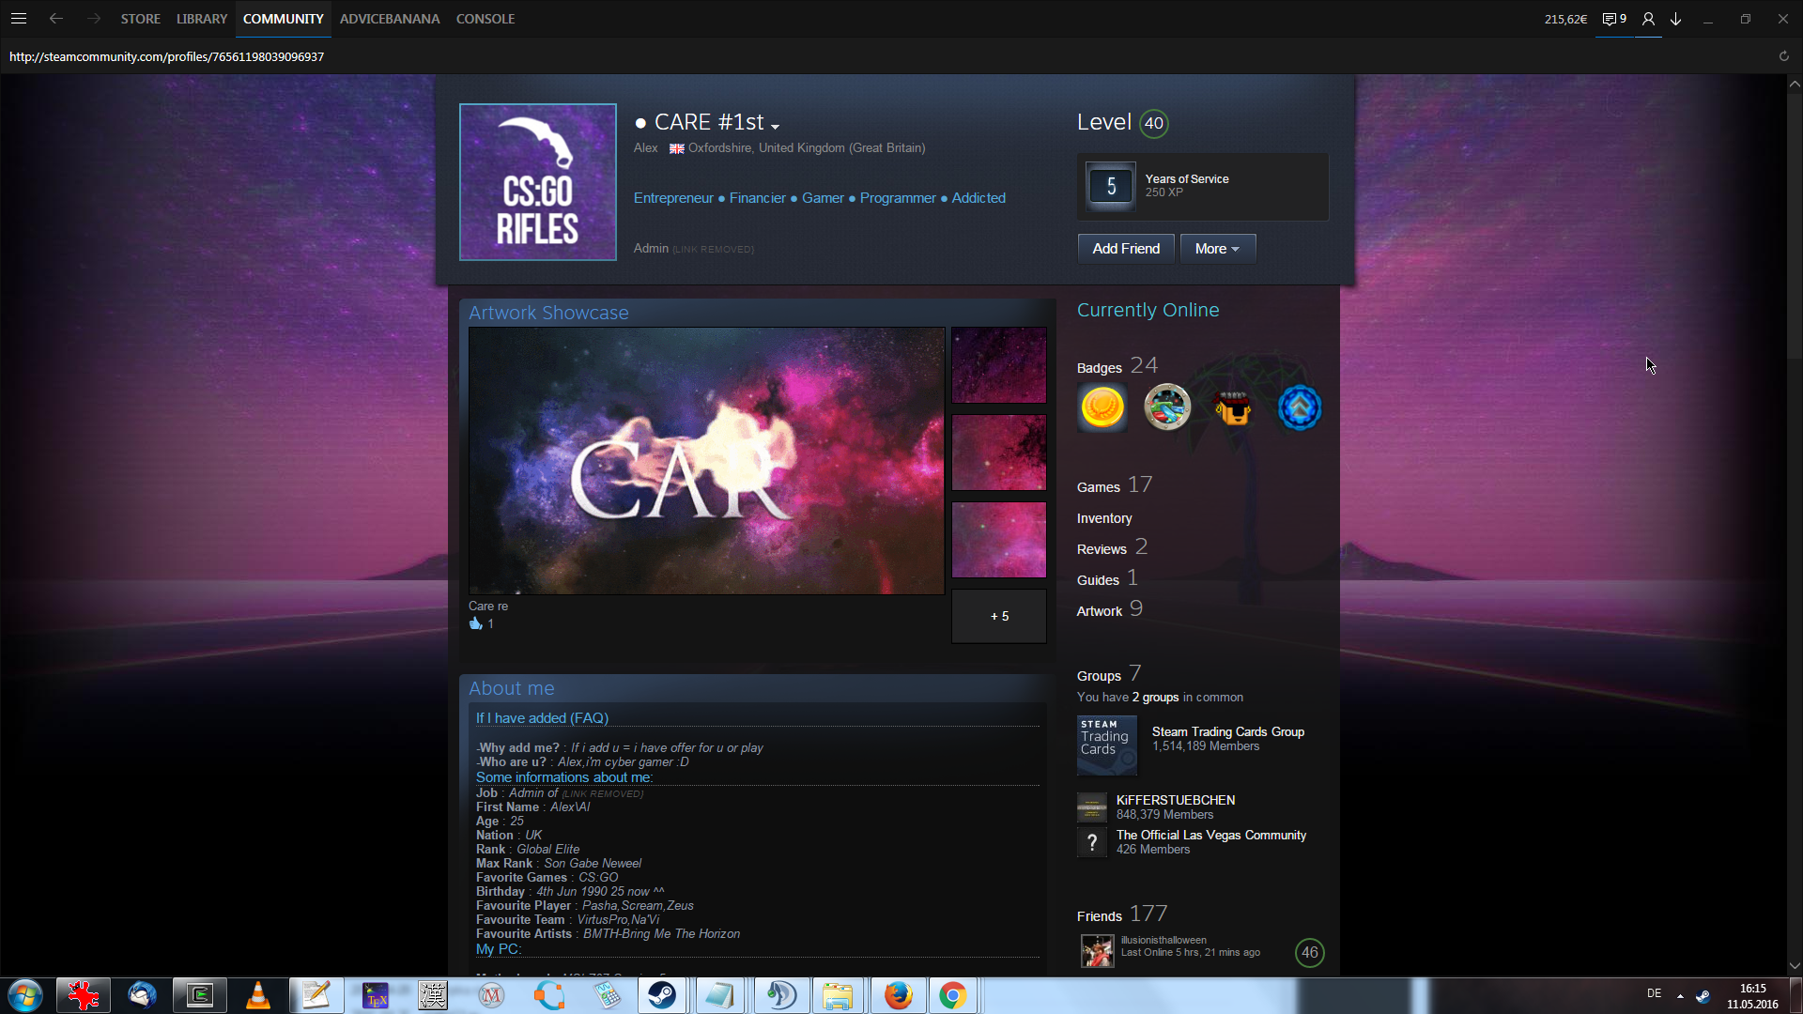This screenshot has width=1803, height=1014.
Task: Click the Years of Service badge
Action: coord(1111,186)
